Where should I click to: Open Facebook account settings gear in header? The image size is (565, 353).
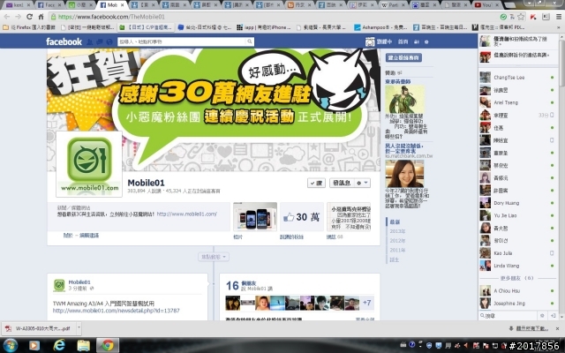[x=426, y=41]
